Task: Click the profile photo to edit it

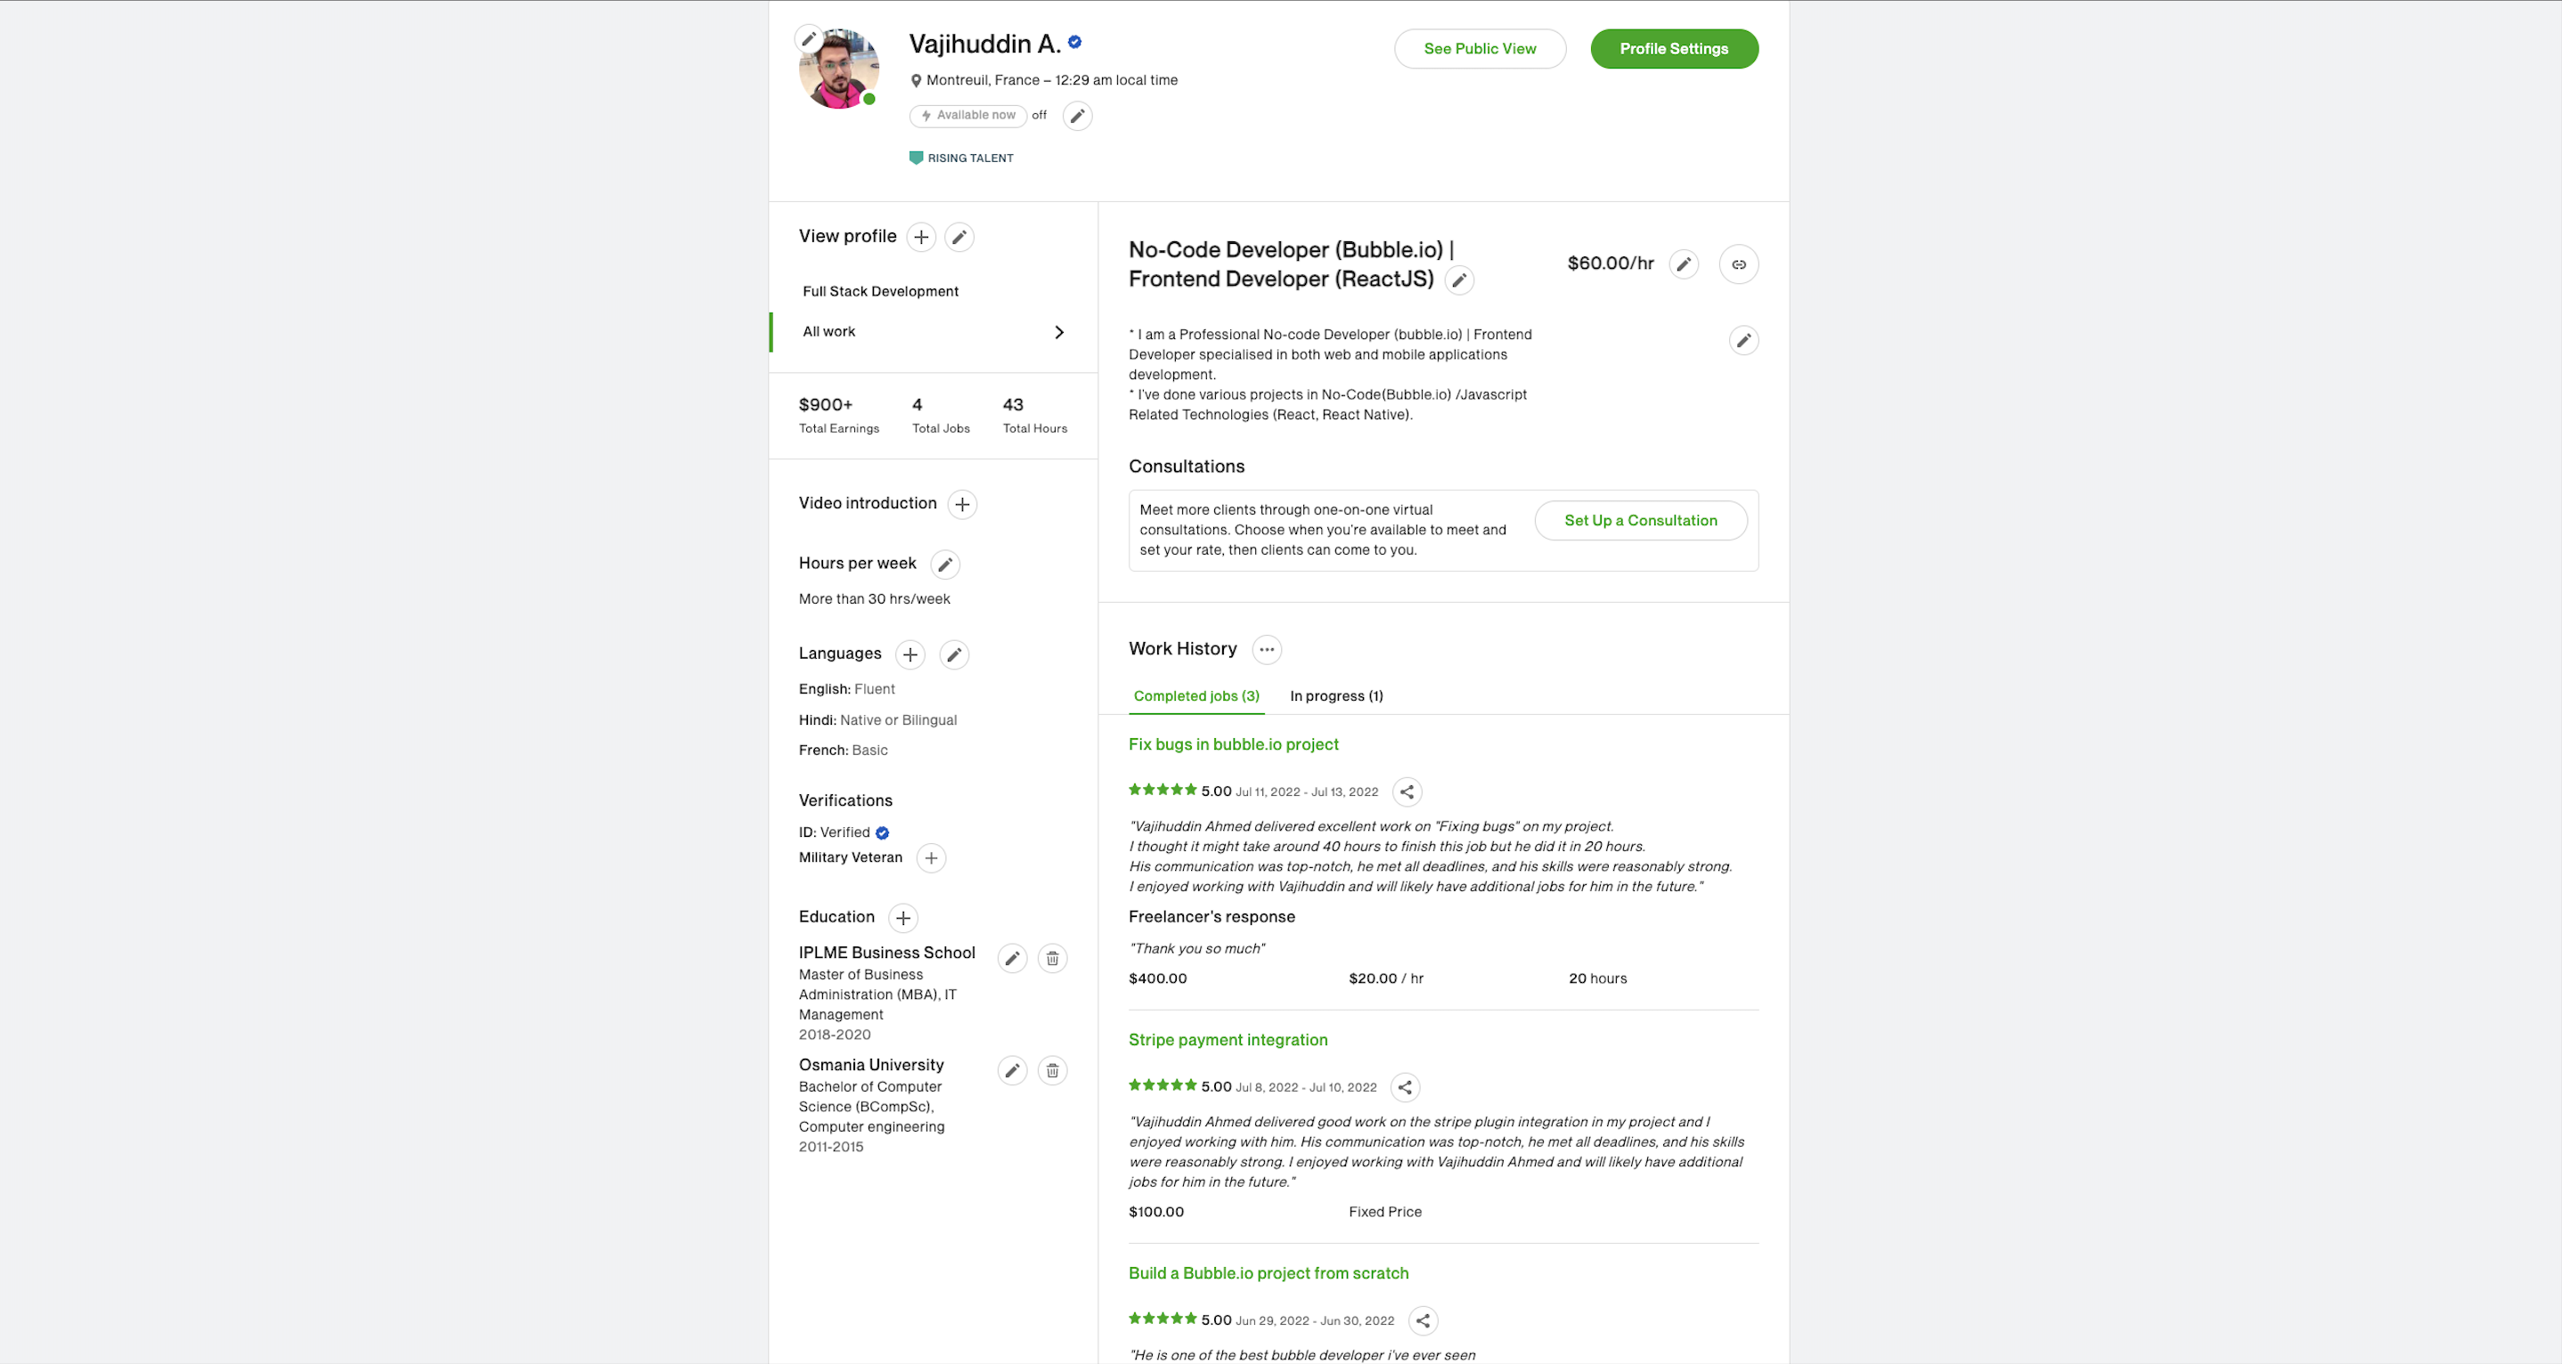Action: click(x=838, y=69)
